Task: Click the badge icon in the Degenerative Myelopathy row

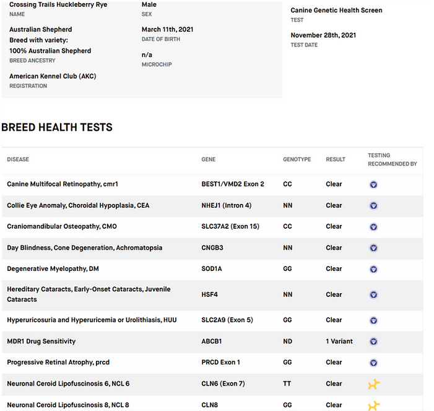Action: pyautogui.click(x=373, y=269)
